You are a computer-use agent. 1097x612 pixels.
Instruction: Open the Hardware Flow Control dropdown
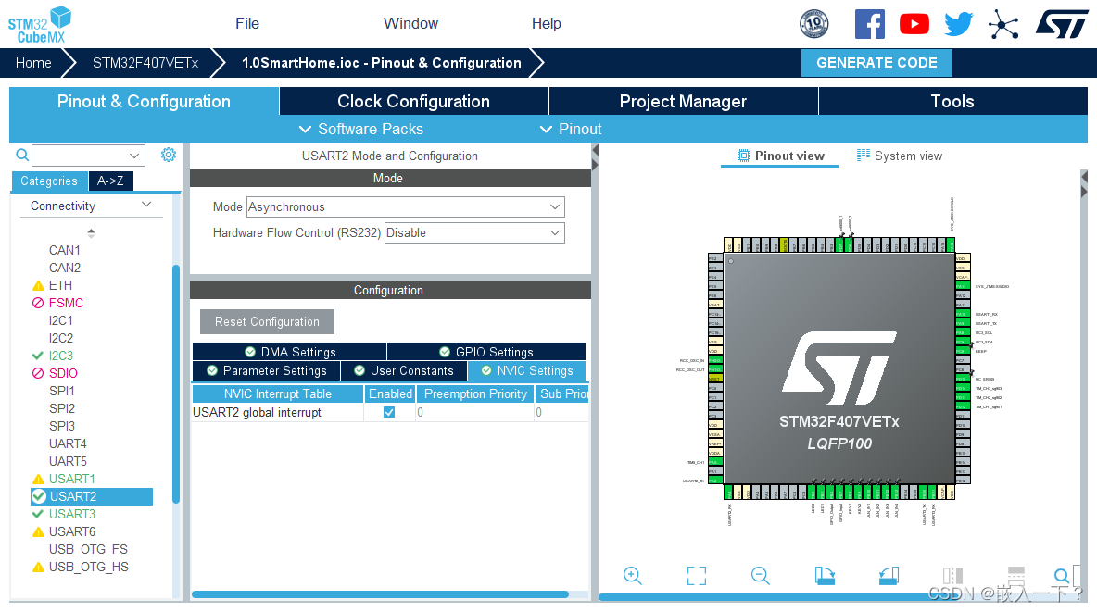474,233
